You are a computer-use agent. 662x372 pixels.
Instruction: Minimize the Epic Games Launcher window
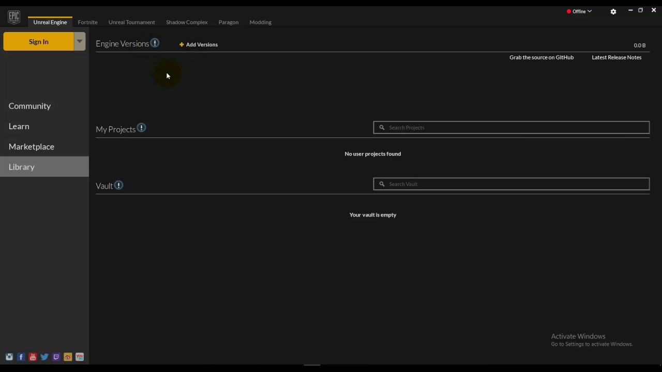tap(630, 10)
